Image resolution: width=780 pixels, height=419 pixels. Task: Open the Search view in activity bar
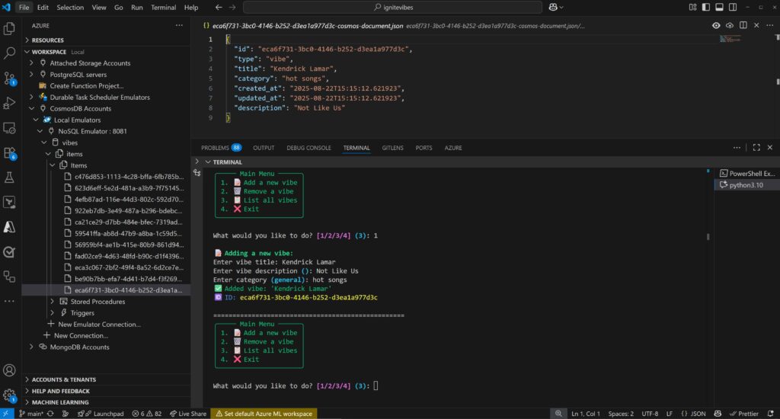9,53
